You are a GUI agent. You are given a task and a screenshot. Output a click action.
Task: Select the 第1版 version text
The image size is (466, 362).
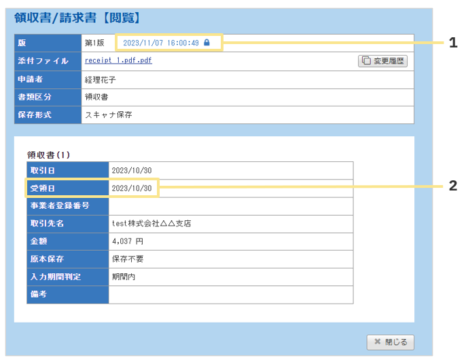point(94,43)
